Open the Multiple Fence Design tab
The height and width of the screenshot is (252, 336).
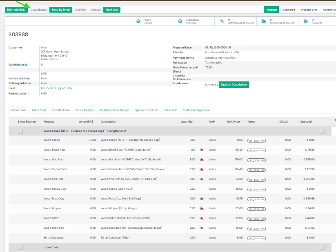[114, 110]
